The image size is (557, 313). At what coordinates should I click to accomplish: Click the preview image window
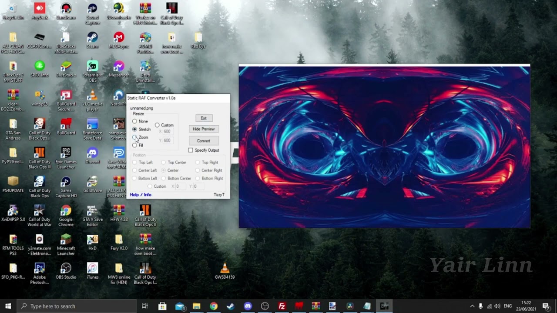point(385,147)
